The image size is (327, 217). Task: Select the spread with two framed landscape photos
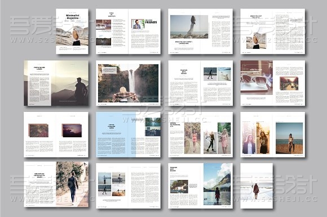[x=56, y=135]
